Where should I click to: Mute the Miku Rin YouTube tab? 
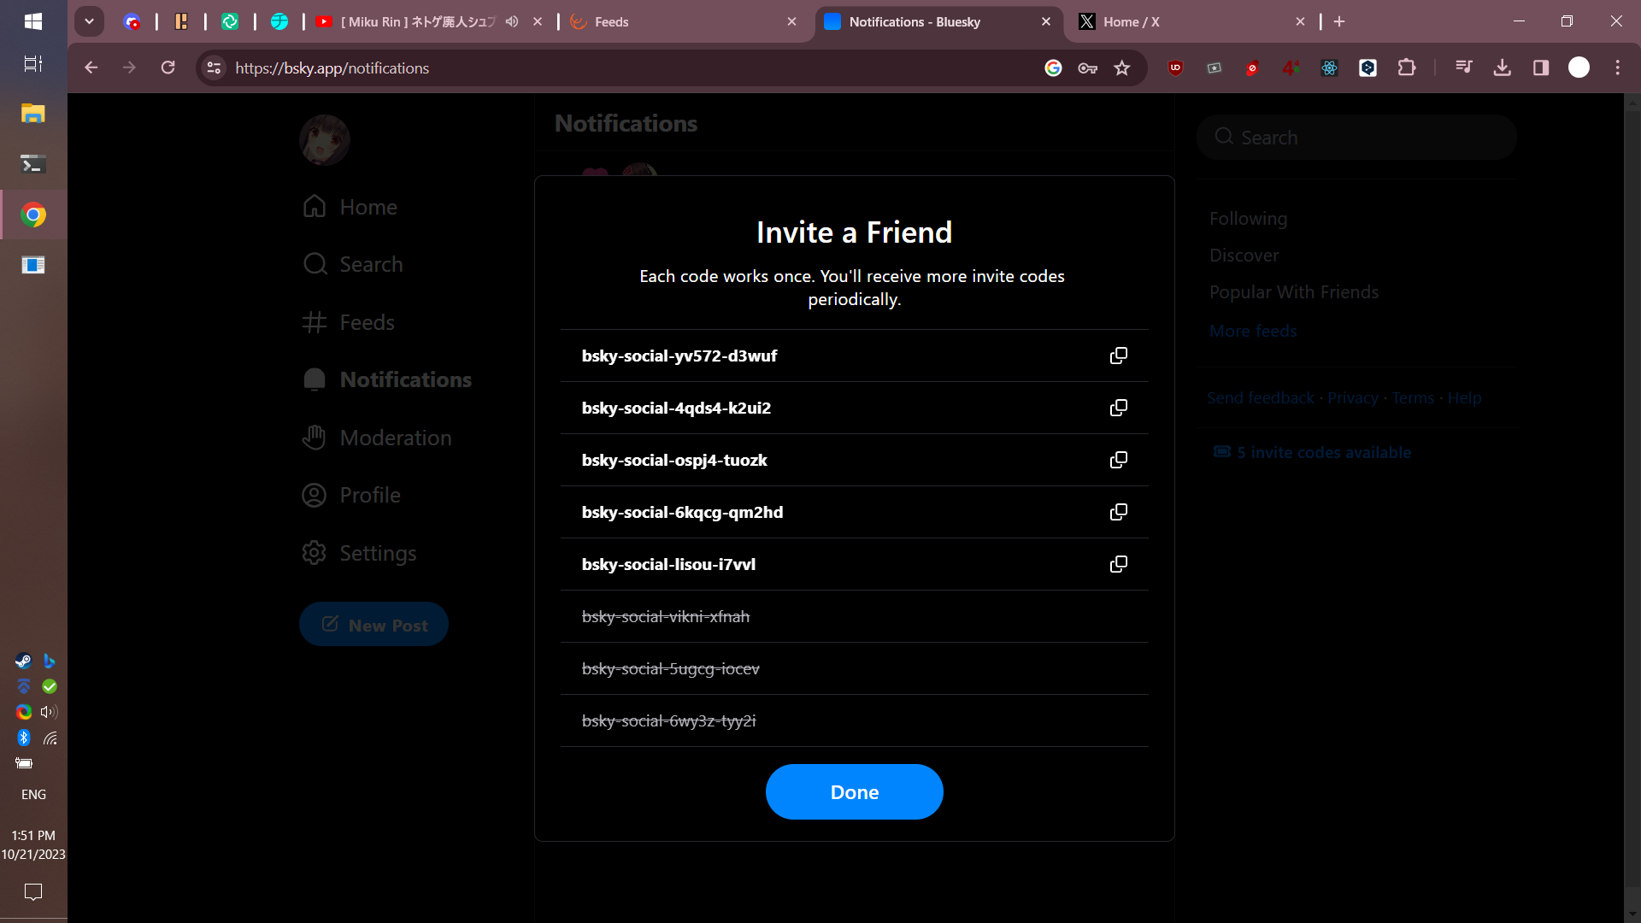pos(512,22)
